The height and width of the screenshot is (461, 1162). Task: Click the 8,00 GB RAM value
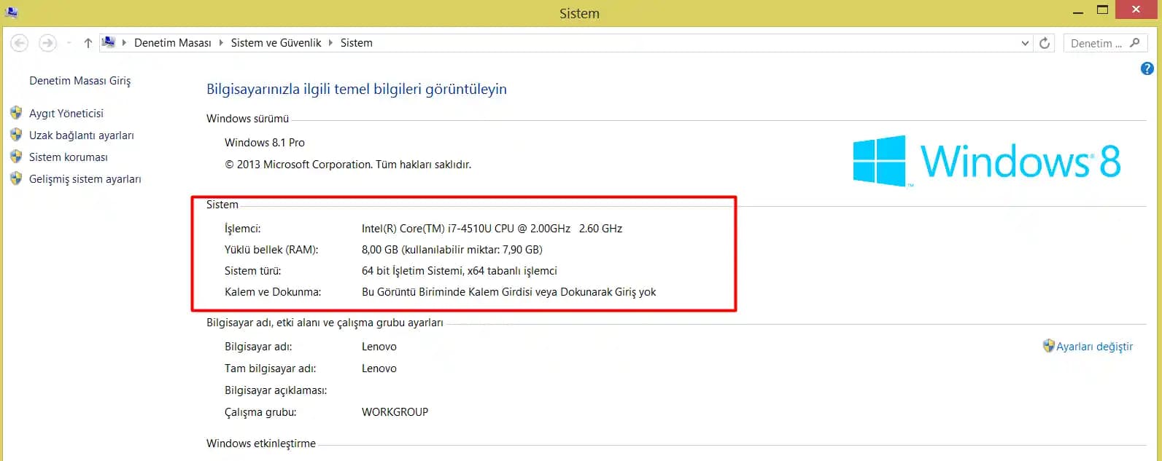tap(452, 250)
